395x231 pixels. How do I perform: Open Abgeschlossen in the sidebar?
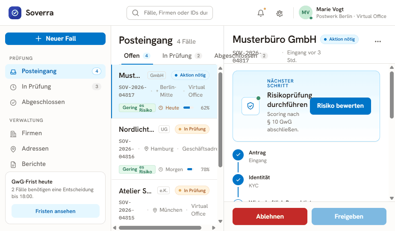coord(55,102)
